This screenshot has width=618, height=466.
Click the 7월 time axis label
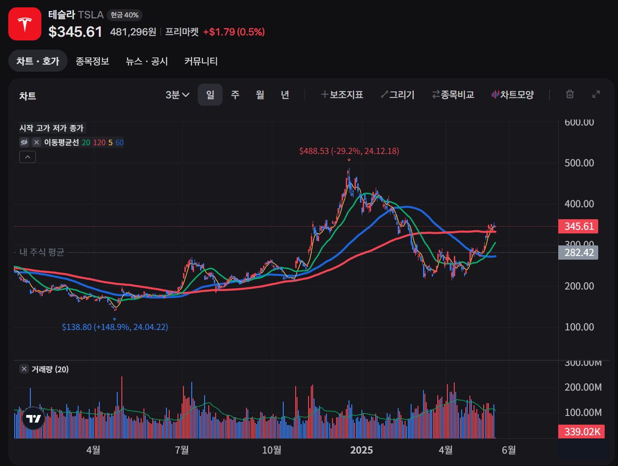click(x=182, y=450)
